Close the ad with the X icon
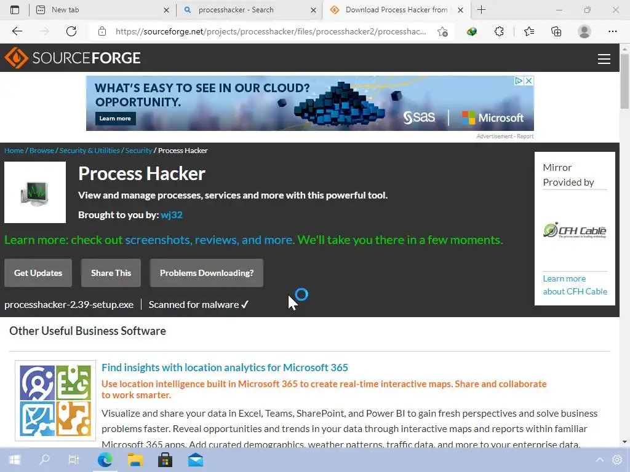630x472 pixels. click(x=528, y=81)
